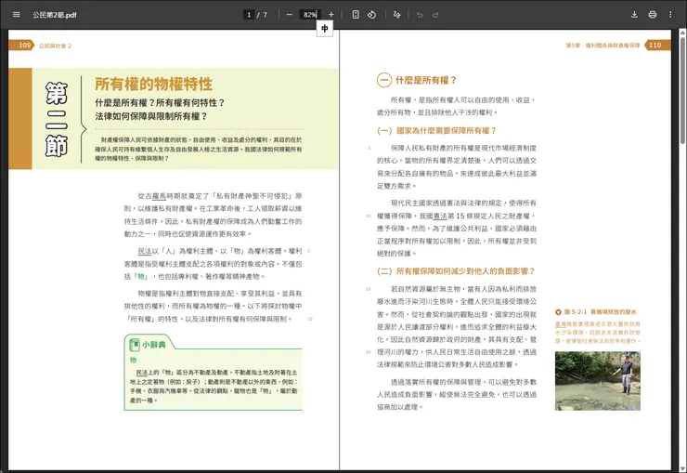Viewport: 687px width, 473px height.
Task: Click the page number 110 badge
Action: [x=657, y=46]
